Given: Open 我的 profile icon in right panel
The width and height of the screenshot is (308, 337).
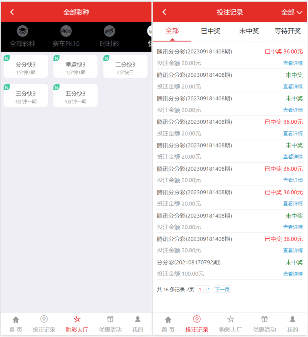Looking at the screenshot, I should click(292, 319).
